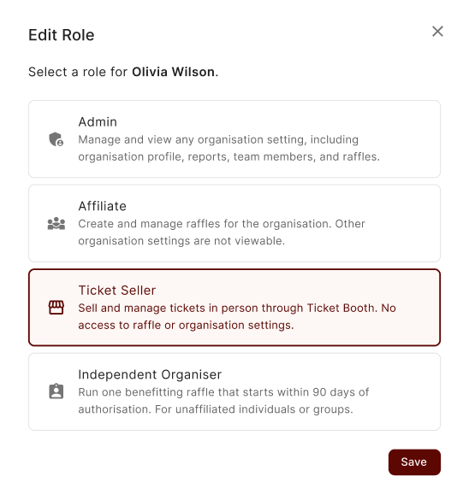Screen dimensions: 469x494
Task: Choose the Affiliate role card
Action: tap(234, 223)
